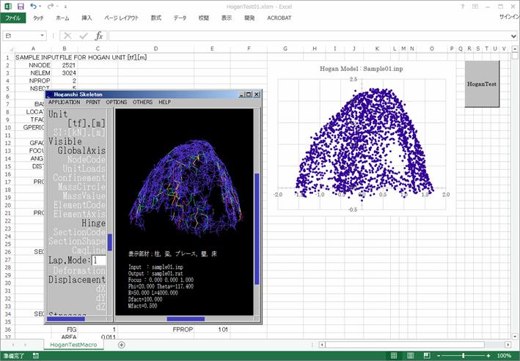Viewport: 520px width, 361px height.
Task: Click the Excel save icon
Action: click(x=21, y=7)
